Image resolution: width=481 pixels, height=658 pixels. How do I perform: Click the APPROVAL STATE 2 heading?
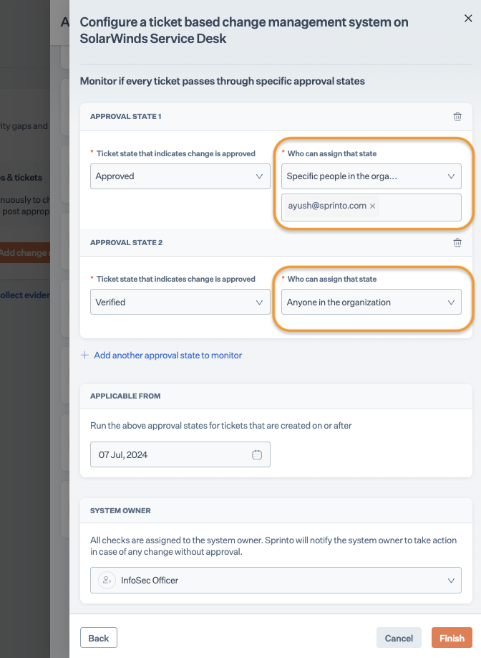pos(126,242)
